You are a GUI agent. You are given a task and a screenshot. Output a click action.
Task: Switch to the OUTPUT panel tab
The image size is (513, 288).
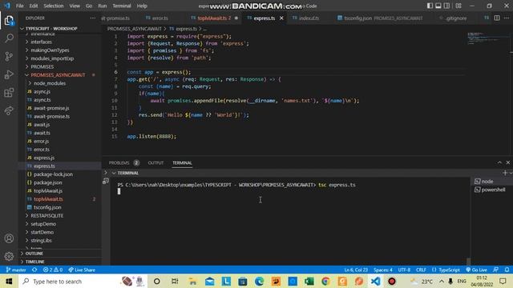pos(156,162)
